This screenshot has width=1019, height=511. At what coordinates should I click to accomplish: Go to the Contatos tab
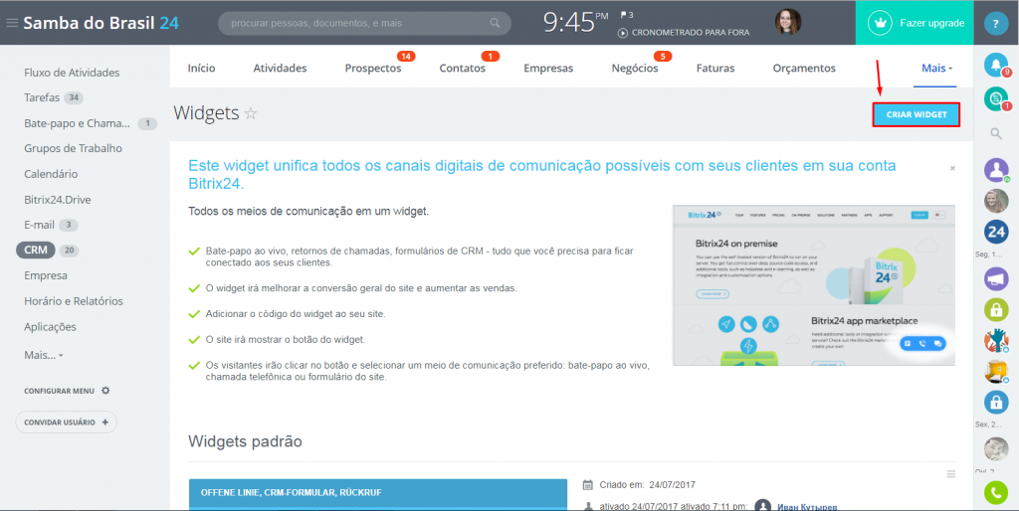[462, 69]
